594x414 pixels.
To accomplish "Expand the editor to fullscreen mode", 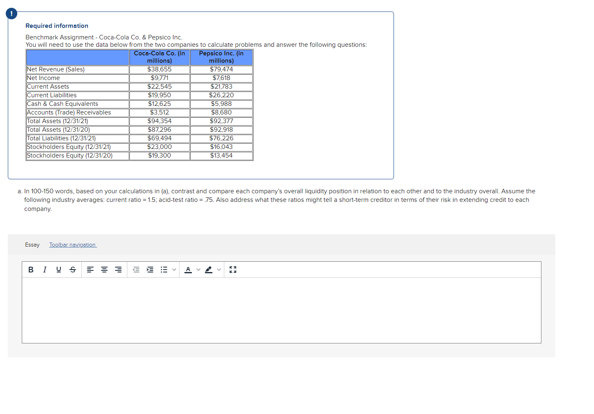I will pyautogui.click(x=233, y=270).
